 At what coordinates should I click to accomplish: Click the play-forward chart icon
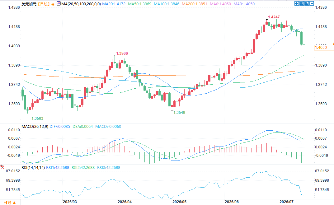[x=307, y=3]
